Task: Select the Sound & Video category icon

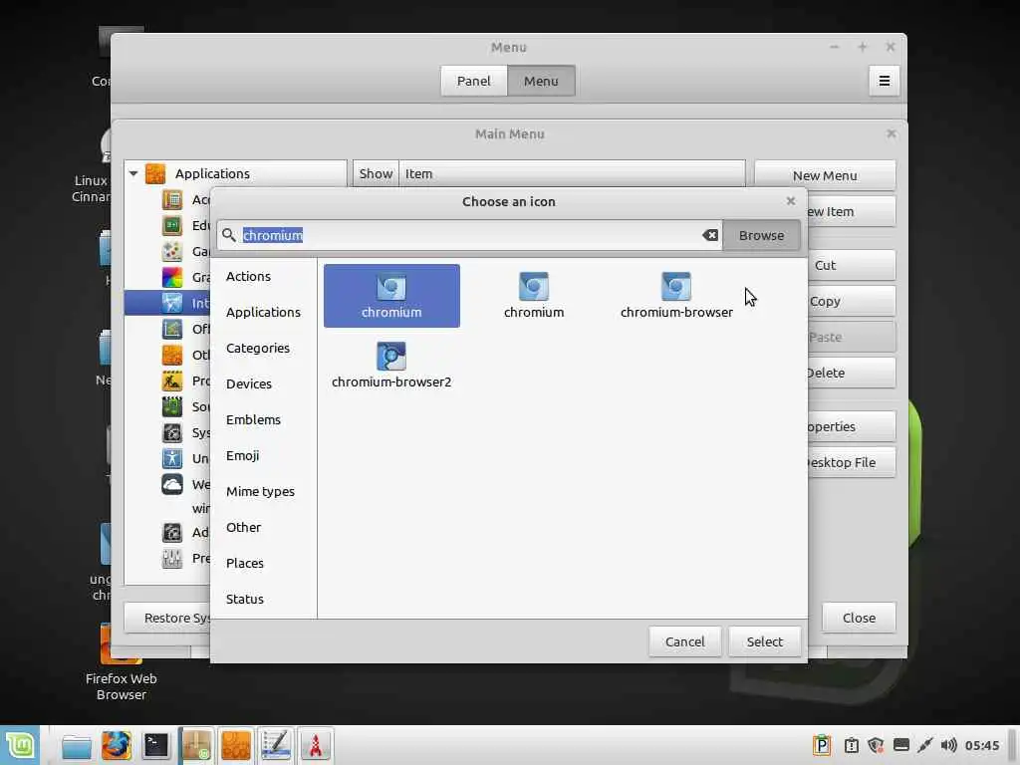Action: [x=172, y=406]
